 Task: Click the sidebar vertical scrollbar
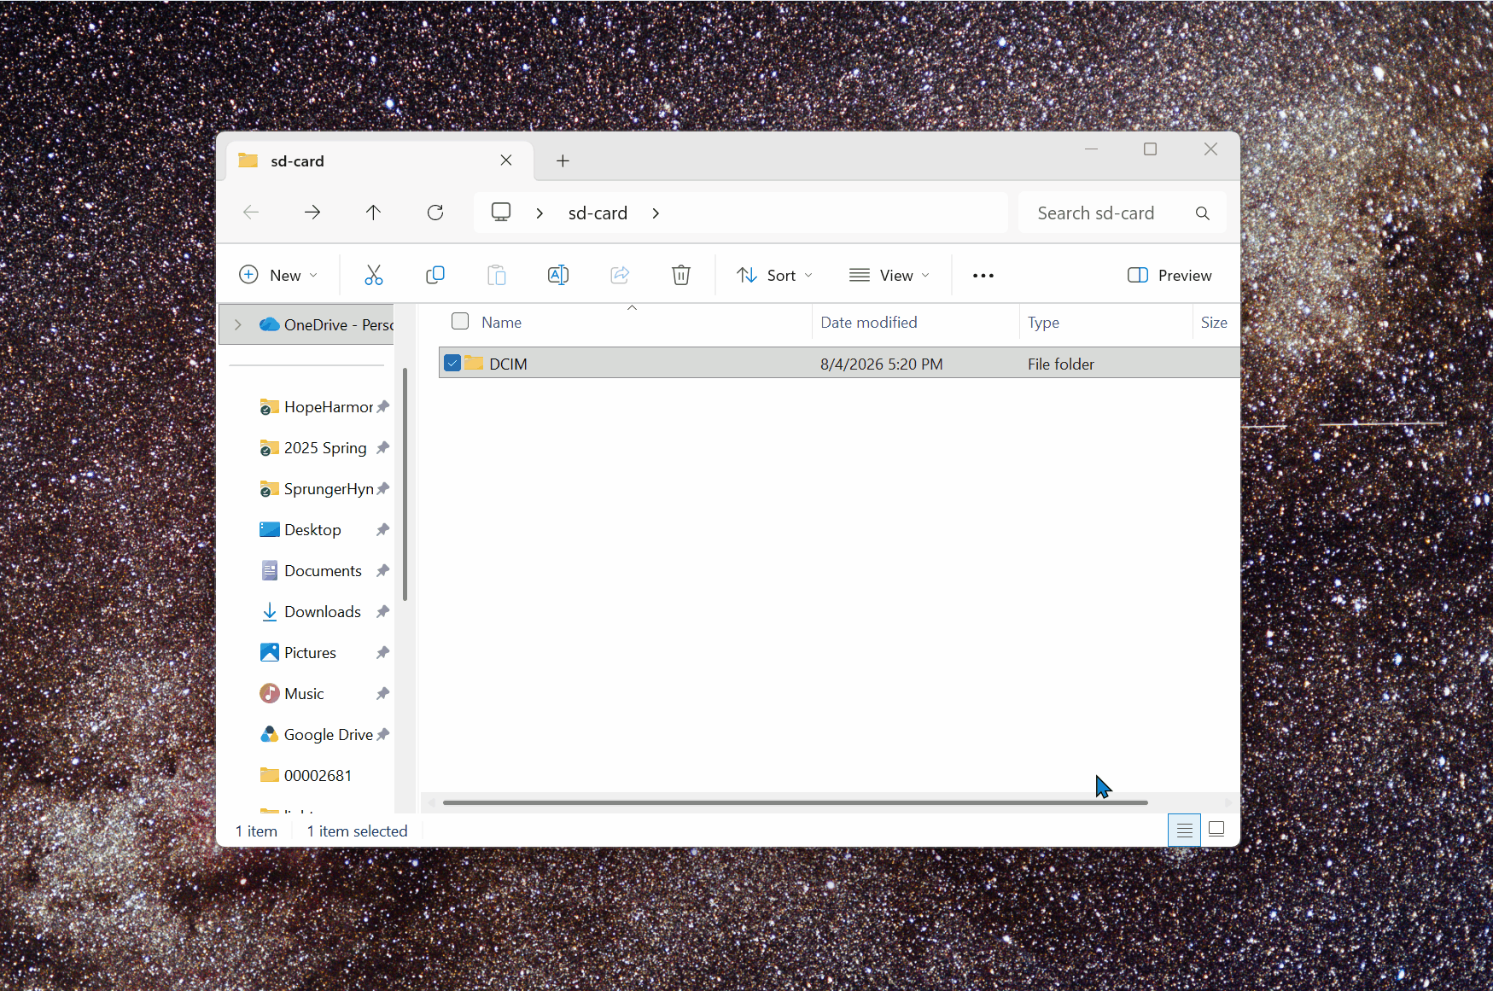click(405, 484)
